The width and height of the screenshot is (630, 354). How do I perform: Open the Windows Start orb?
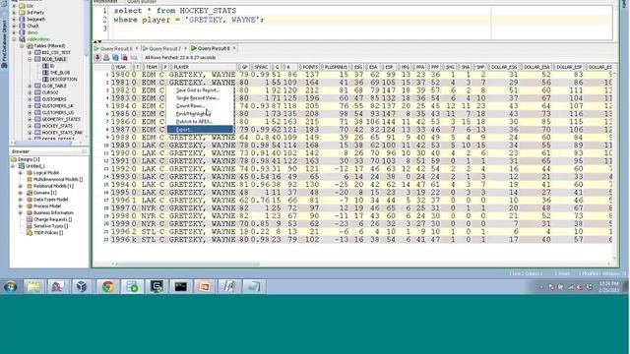[x=11, y=286]
